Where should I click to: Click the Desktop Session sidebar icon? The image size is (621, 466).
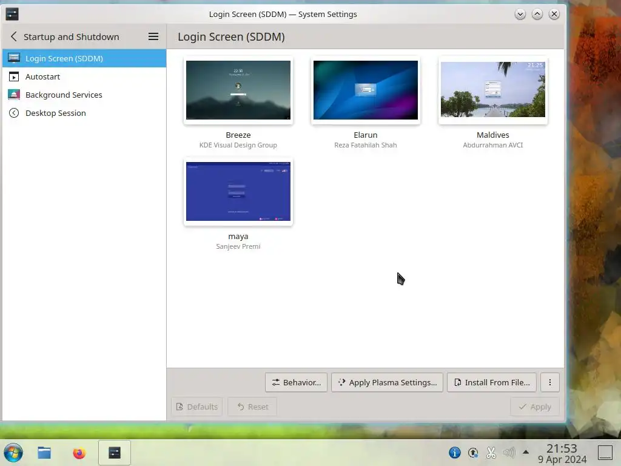[14, 113]
